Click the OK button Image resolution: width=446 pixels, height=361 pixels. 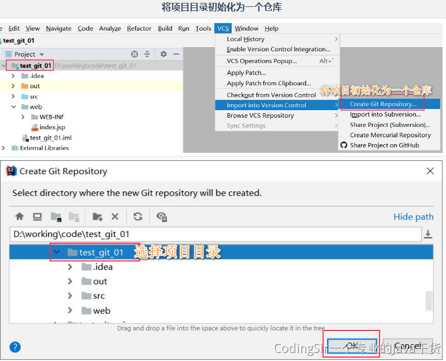click(x=352, y=346)
